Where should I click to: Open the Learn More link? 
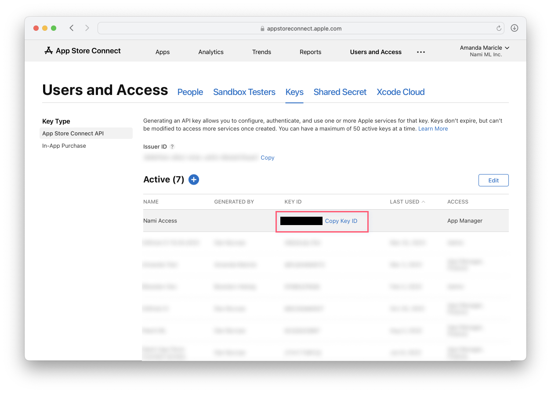[x=433, y=129]
